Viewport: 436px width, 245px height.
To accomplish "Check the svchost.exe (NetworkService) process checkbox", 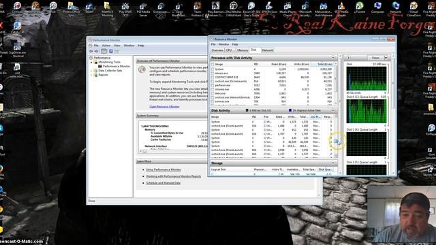I will click(x=213, y=97).
